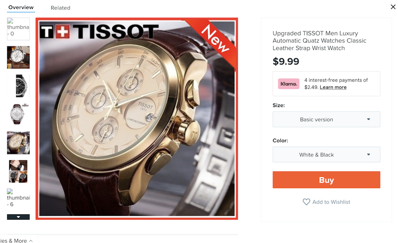Select the gold TISSOT watch thumbnail
This screenshot has height=243, width=398.
[x=18, y=143]
